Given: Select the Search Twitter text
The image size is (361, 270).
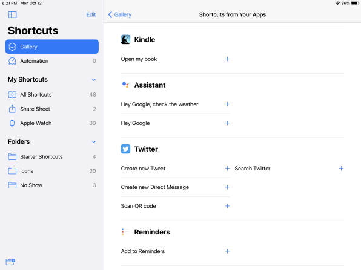Looking at the screenshot, I should coord(253,169).
